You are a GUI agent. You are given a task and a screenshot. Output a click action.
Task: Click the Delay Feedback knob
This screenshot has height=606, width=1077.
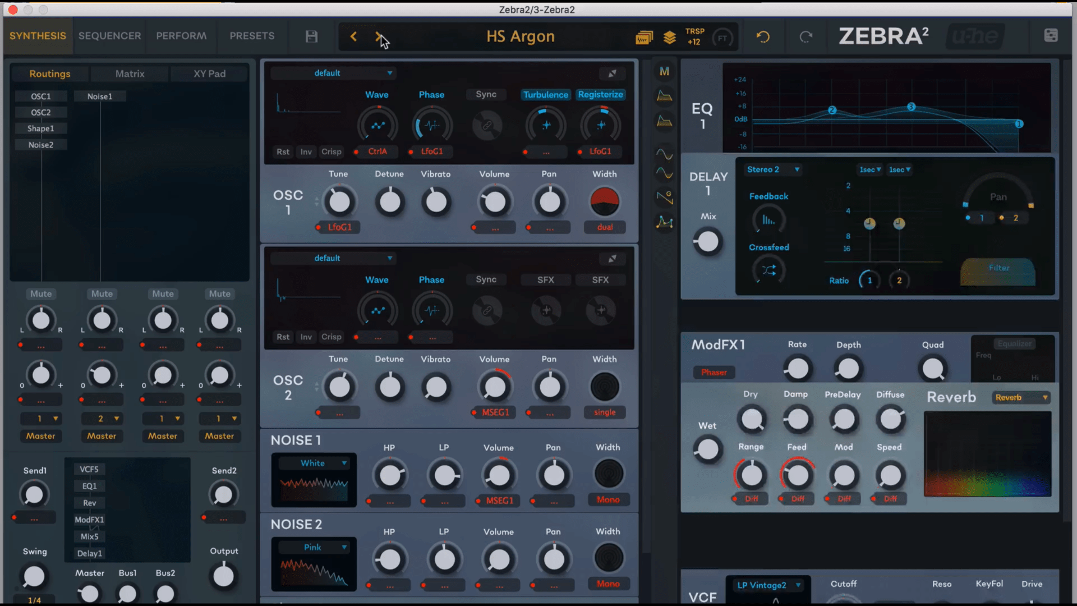[768, 220]
